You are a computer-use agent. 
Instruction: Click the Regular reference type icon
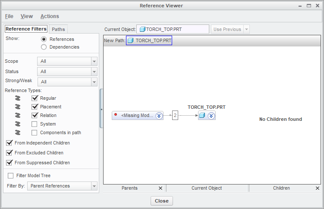(x=18, y=98)
